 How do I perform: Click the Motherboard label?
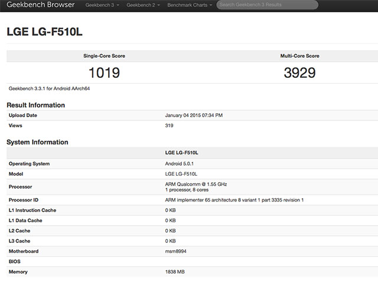point(24,252)
